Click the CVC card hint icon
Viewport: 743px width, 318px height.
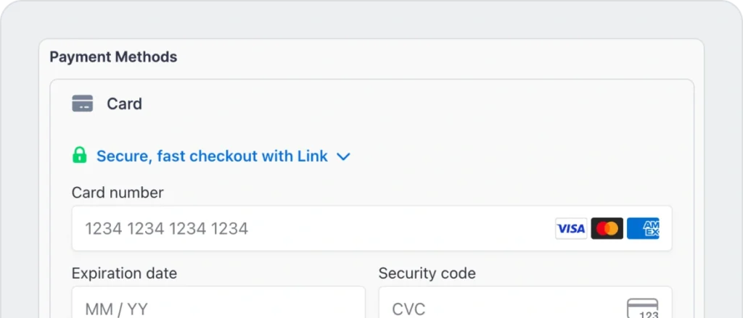point(642,308)
